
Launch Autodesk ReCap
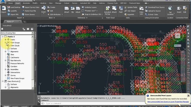(107, 10)
